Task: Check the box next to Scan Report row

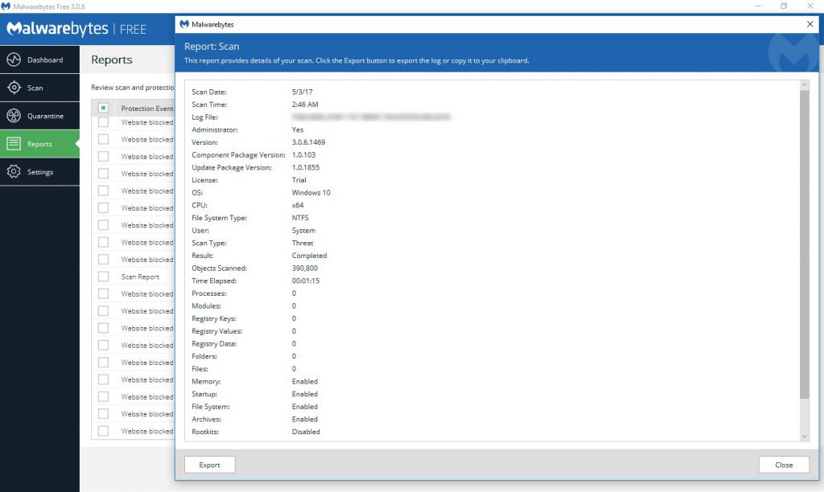Action: [x=103, y=277]
